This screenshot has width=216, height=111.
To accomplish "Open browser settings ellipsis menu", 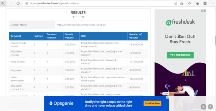I will [x=213, y=3].
